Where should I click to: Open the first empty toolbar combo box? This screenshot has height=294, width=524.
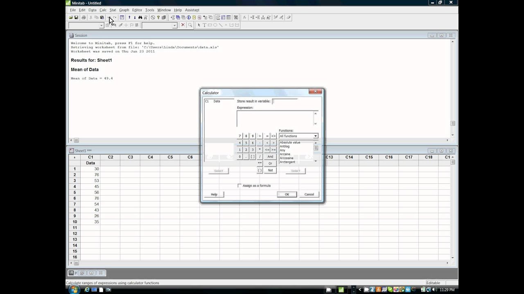tap(86, 25)
